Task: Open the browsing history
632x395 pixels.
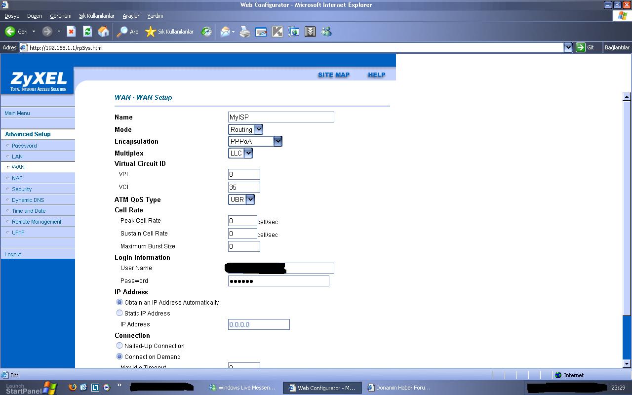Action: [206, 32]
